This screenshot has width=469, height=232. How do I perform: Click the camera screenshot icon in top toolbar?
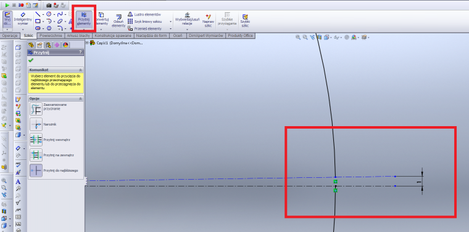(49, 5)
